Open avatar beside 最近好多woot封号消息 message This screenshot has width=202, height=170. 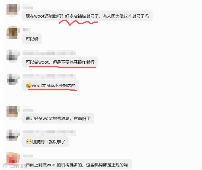(x=13, y=112)
